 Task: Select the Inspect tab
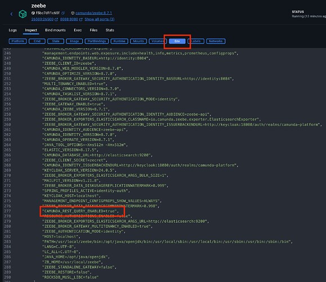click(31, 30)
